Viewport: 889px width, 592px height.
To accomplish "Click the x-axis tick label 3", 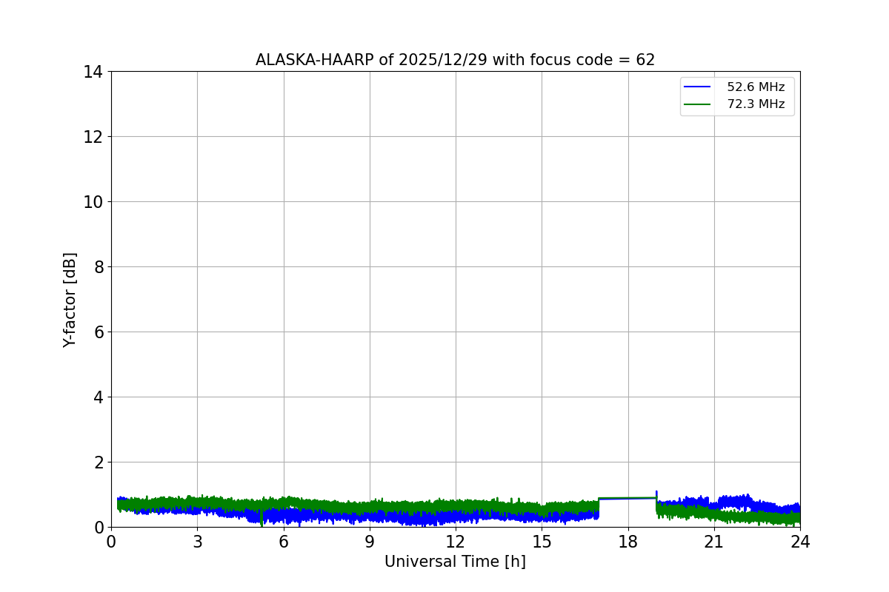I will [x=197, y=542].
